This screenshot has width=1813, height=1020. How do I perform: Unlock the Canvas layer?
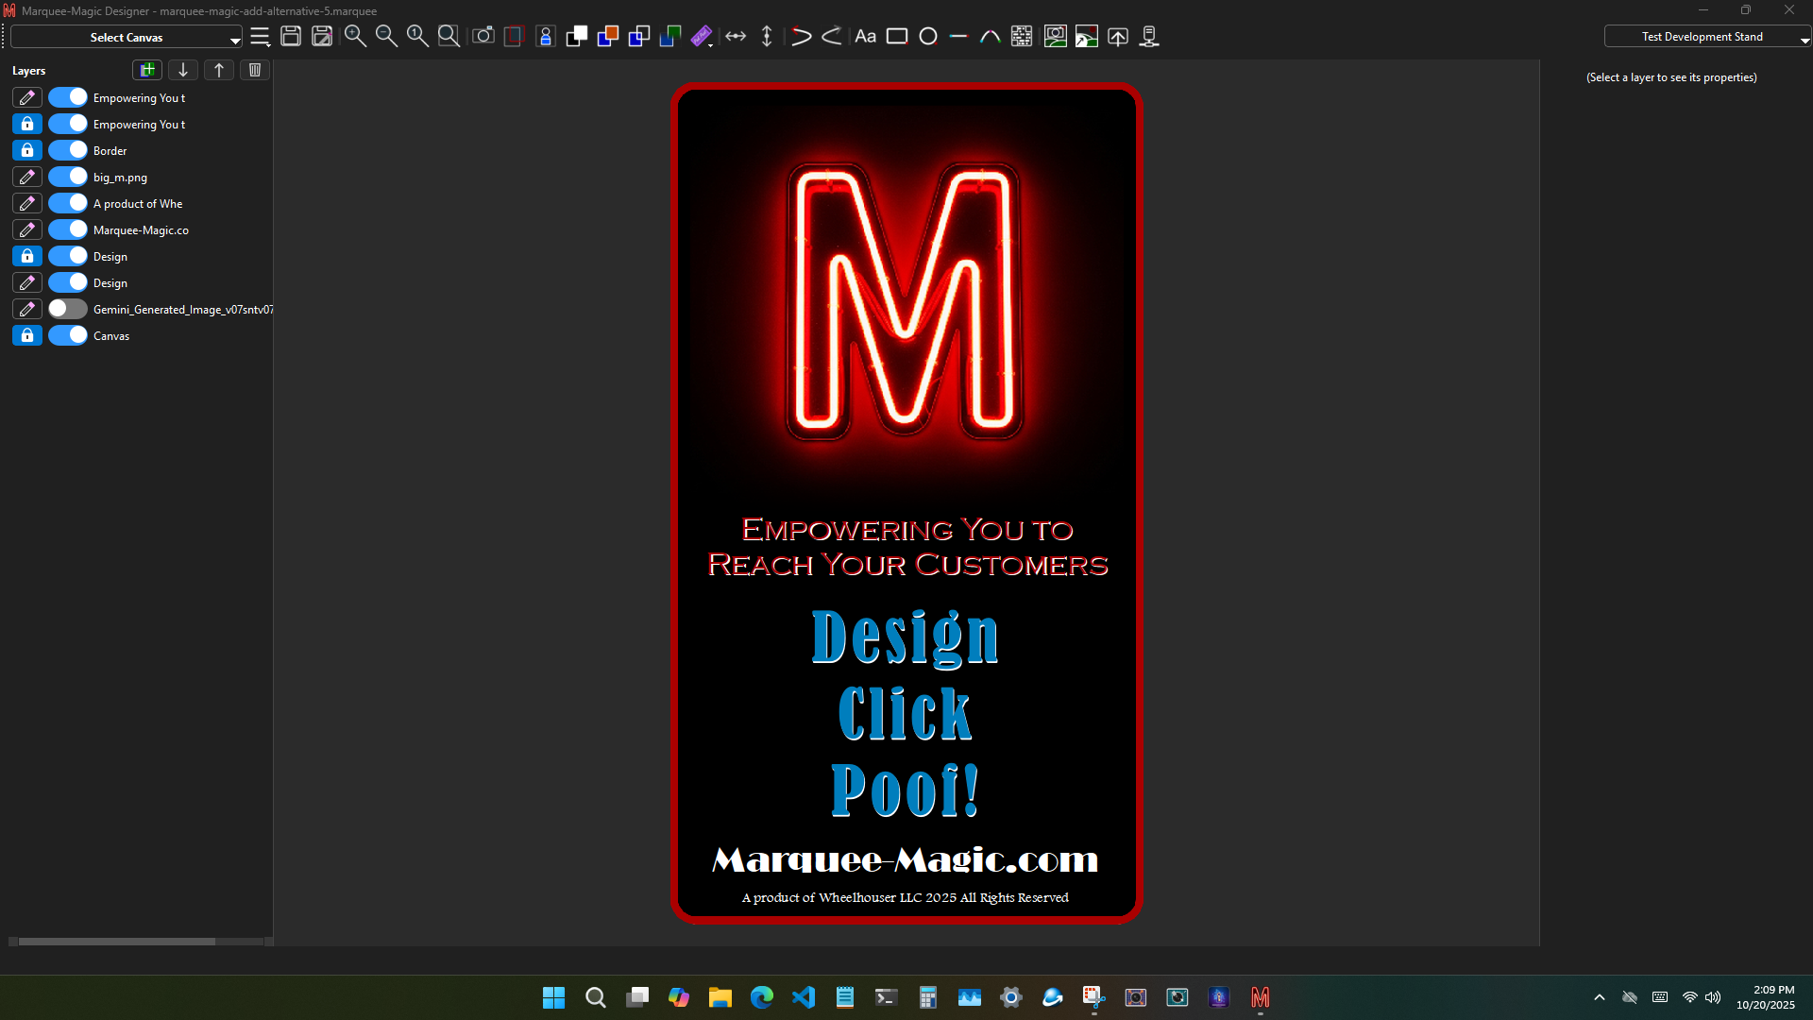[26, 335]
